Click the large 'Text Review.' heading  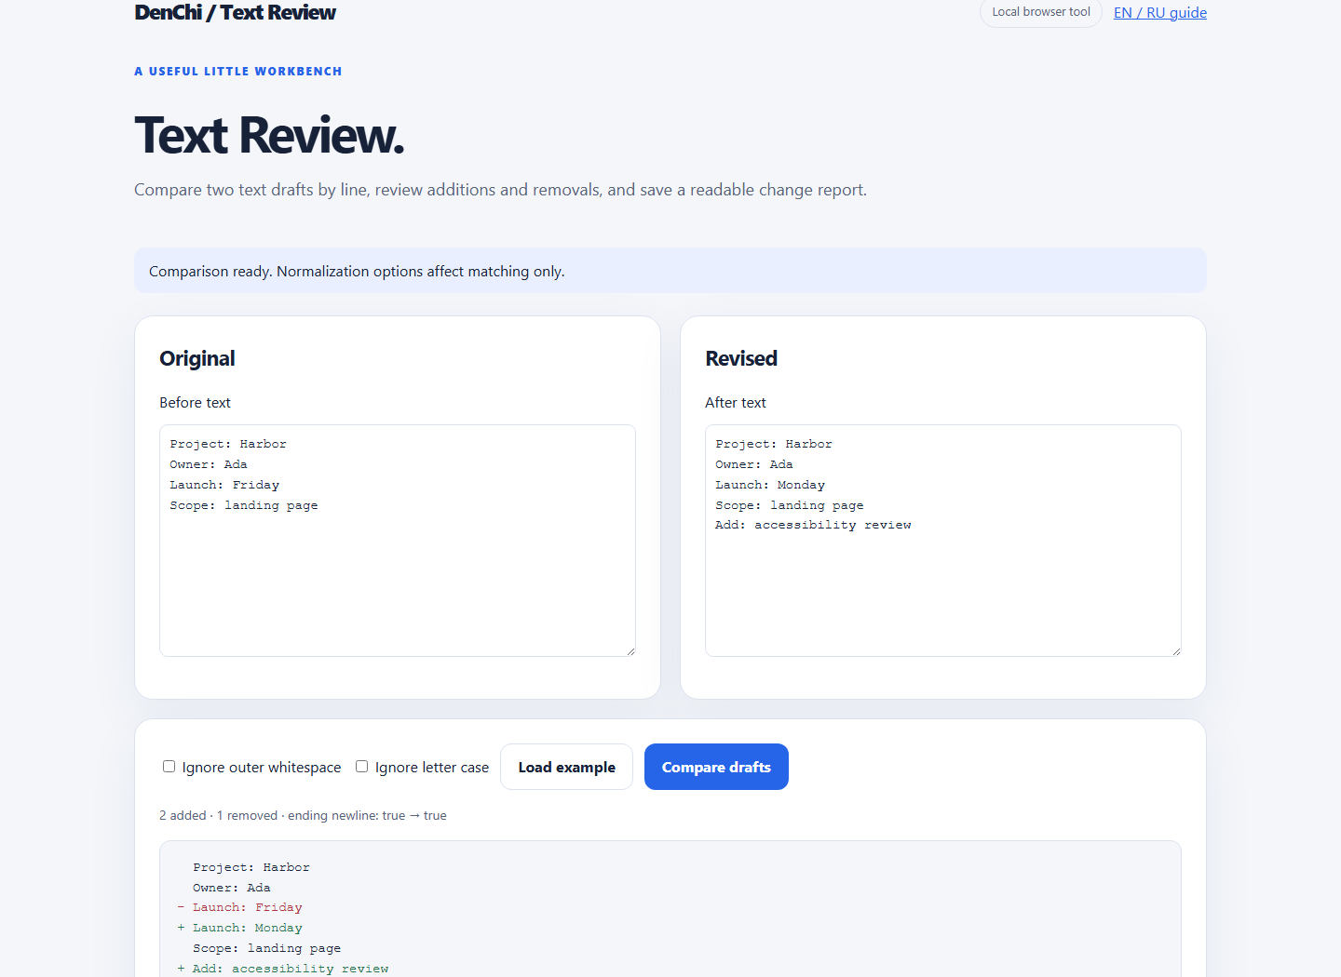tap(270, 135)
